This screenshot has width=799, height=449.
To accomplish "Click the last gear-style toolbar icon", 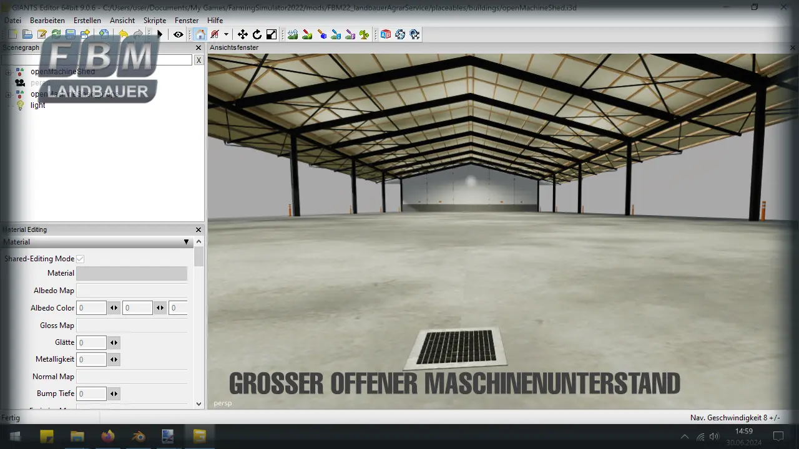I will [x=414, y=34].
